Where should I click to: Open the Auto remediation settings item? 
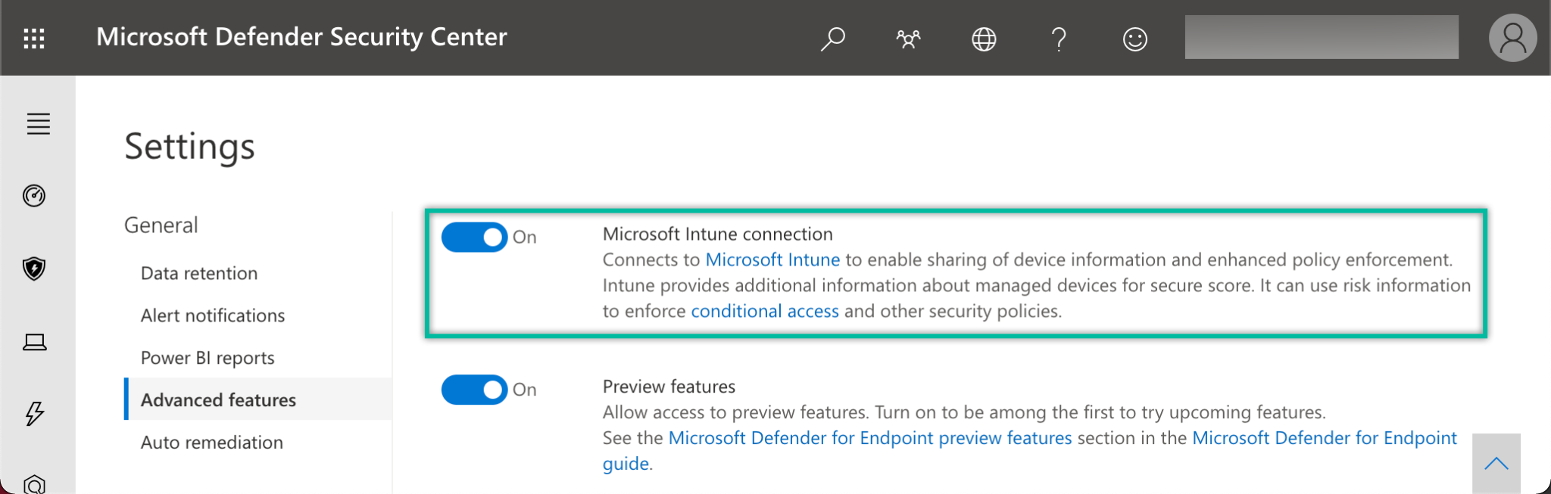pos(212,443)
